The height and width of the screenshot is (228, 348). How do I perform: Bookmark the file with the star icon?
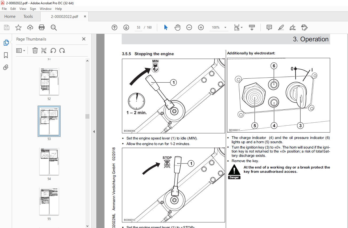18,27
